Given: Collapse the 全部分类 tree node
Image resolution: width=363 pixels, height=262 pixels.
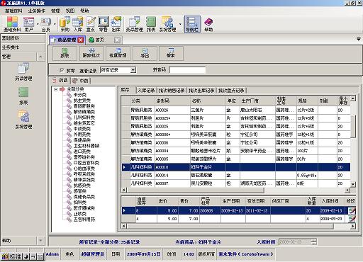Looking at the screenshot, I should coord(56,89).
